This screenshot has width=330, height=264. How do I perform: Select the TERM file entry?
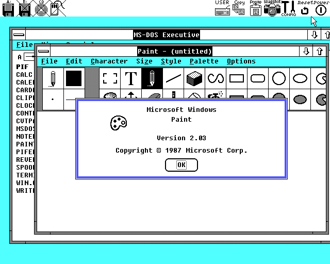(x=25, y=175)
